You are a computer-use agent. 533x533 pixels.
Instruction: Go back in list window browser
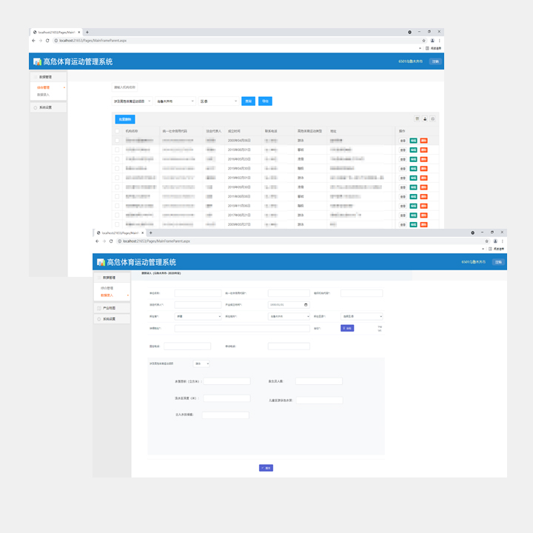point(33,41)
